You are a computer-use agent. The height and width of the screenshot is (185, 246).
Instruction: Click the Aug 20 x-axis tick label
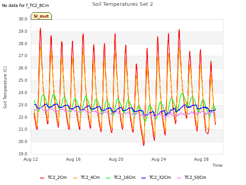coord(116,159)
